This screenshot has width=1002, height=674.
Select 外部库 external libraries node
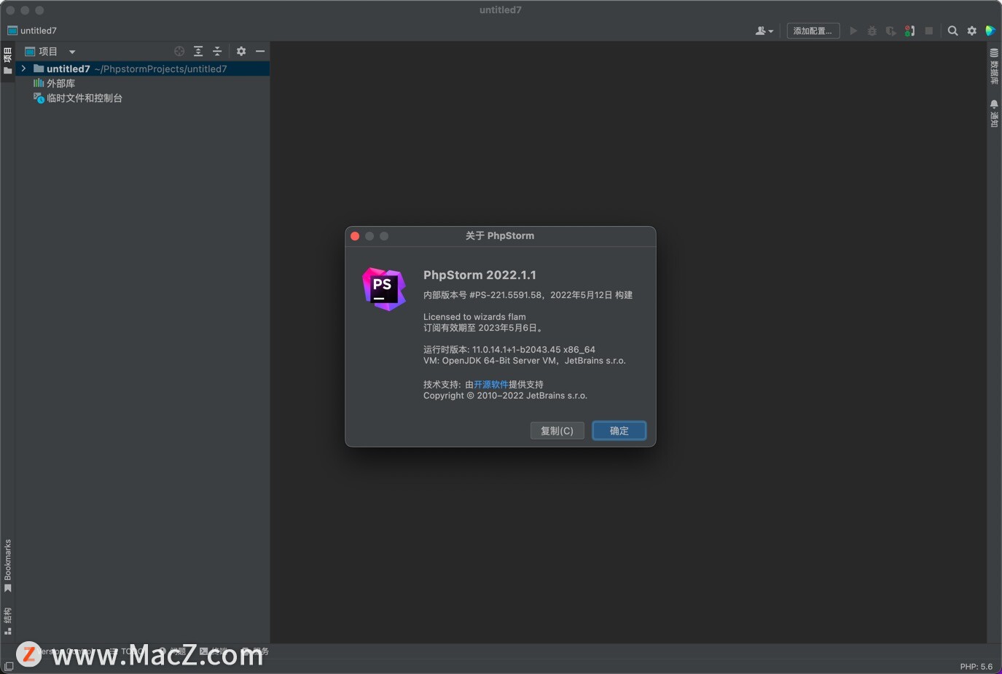click(x=54, y=83)
